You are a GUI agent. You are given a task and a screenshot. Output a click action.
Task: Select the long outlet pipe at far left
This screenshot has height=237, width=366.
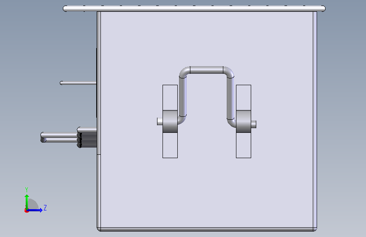59,137
